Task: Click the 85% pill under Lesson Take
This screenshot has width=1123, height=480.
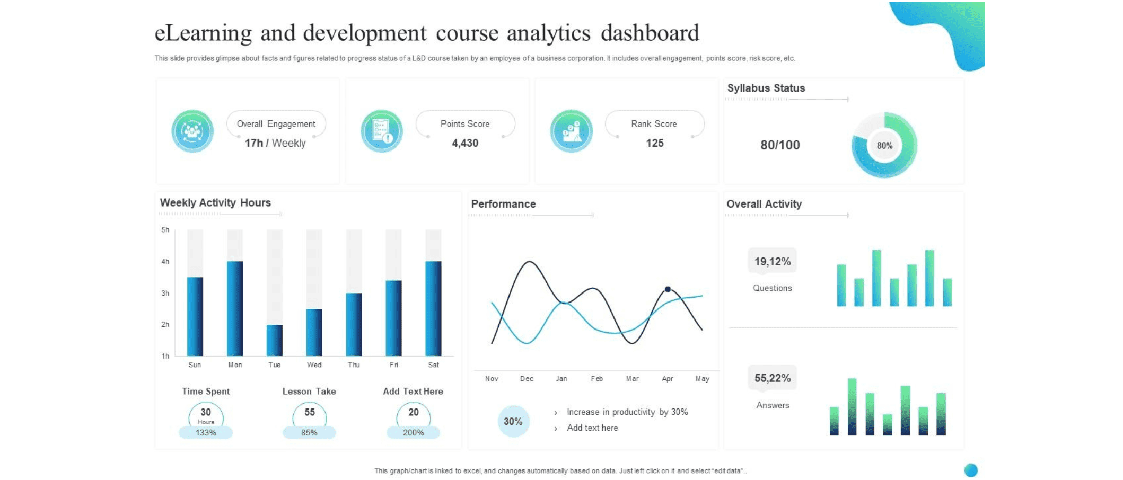Action: (x=309, y=433)
